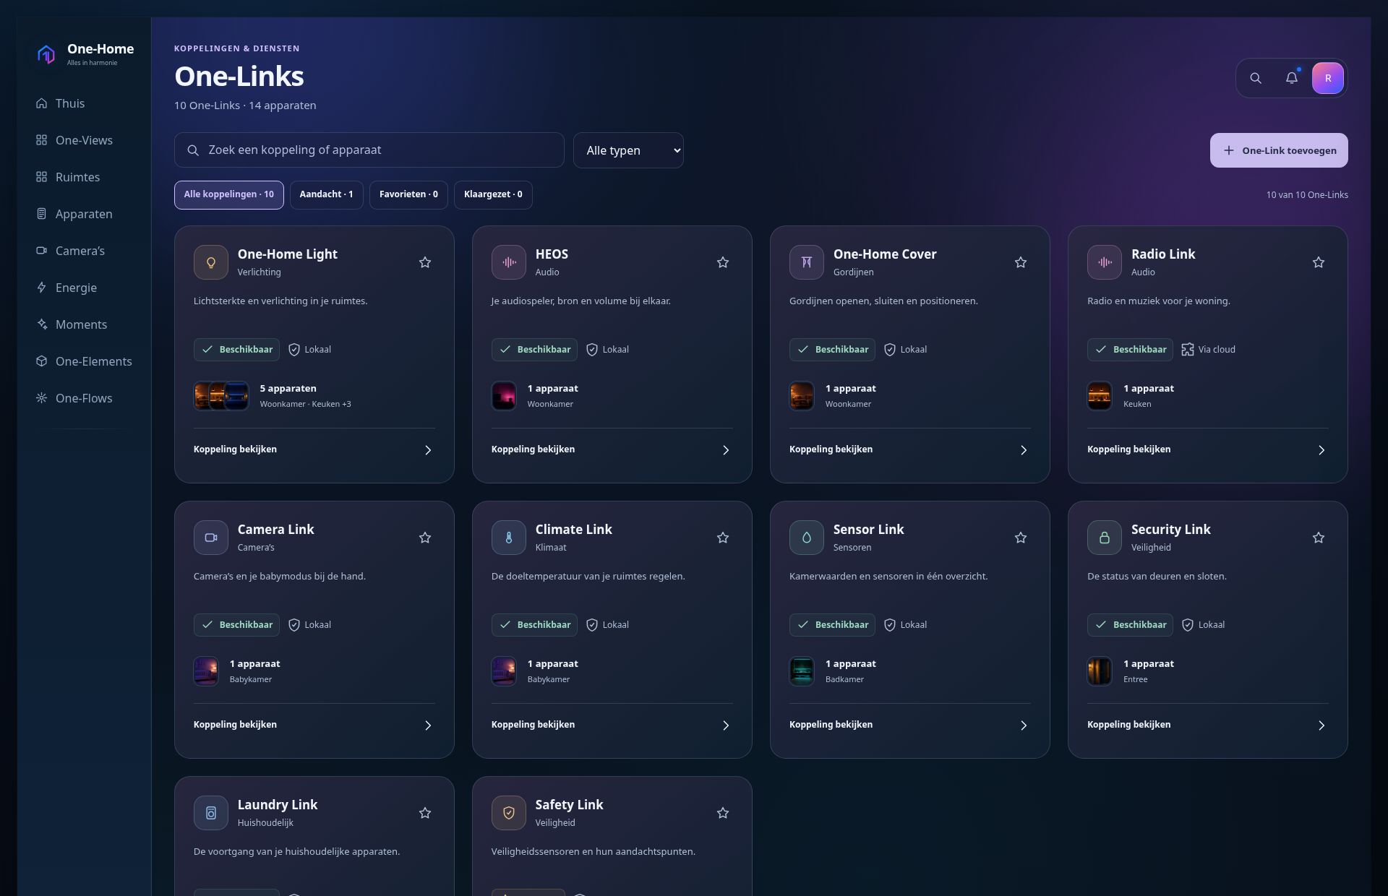Click the HEOS card chevron arrow
The height and width of the screenshot is (896, 1388).
point(726,450)
